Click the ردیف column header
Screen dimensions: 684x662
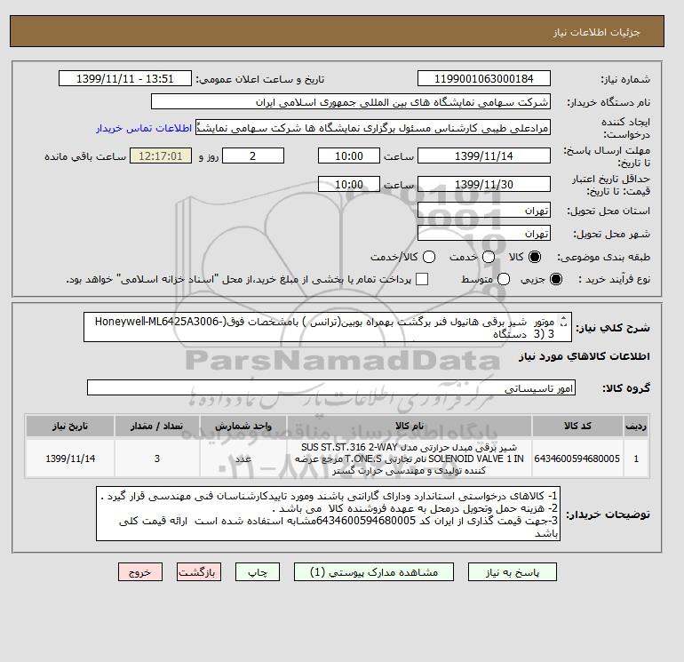click(x=636, y=426)
